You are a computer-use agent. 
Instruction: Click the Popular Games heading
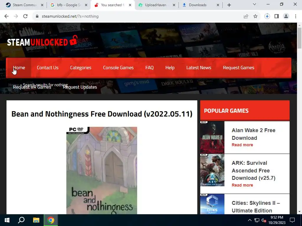[226, 111]
